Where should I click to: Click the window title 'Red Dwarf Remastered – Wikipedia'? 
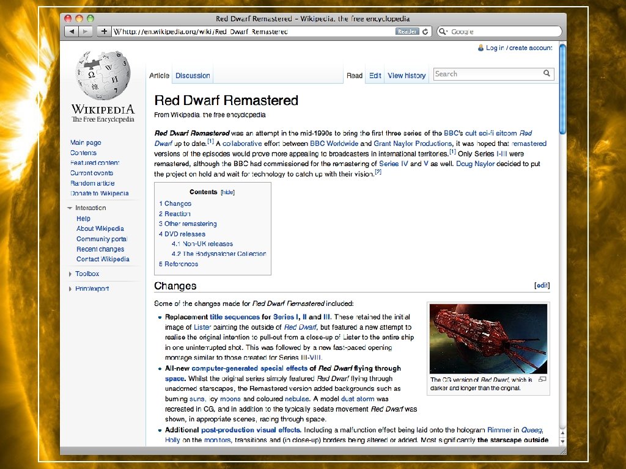click(x=312, y=19)
